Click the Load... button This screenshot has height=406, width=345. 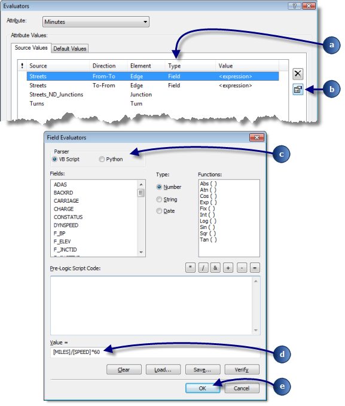[x=163, y=370]
